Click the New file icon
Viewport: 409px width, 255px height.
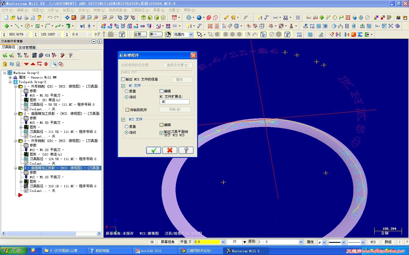coord(6,18)
